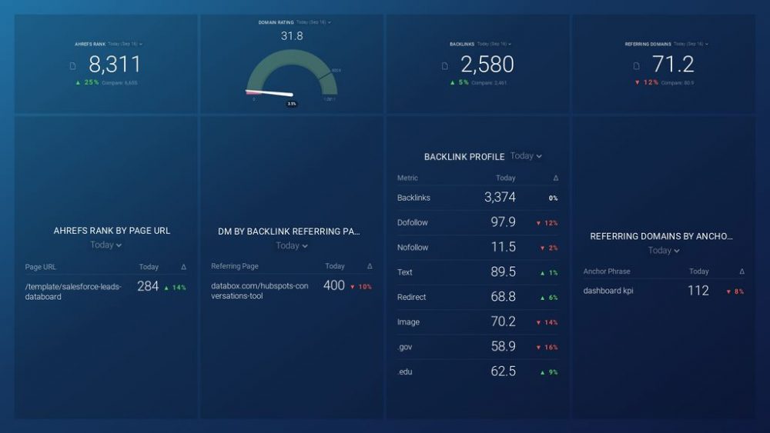Click the document icon beside 8,311 Ahrefs Rank
The height and width of the screenshot is (433, 770).
[73, 66]
